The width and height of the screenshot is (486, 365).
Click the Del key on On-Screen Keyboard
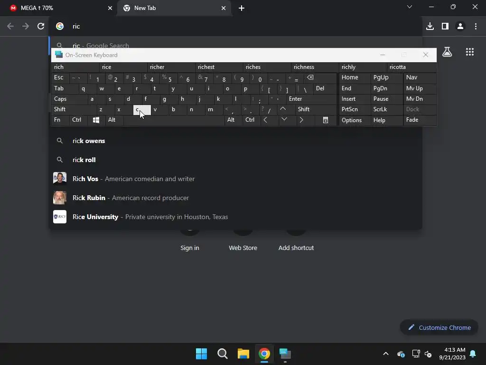click(325, 88)
